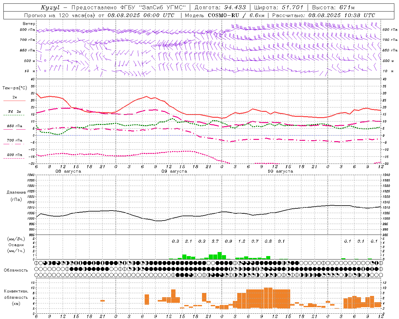The image size is (399, 319).
Task: Click the "Высота: 671м" elevation field
Action: (333, 7)
